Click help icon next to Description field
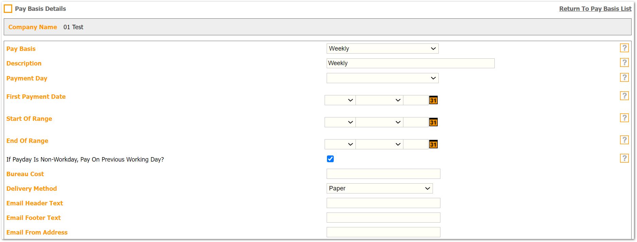 [624, 62]
